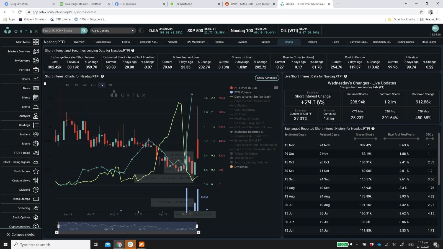Open Insiders people icon in sidebar
443x249 pixels.
[36, 134]
